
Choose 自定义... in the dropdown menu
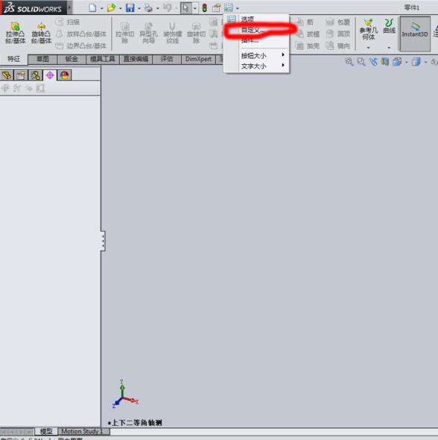pyautogui.click(x=256, y=30)
